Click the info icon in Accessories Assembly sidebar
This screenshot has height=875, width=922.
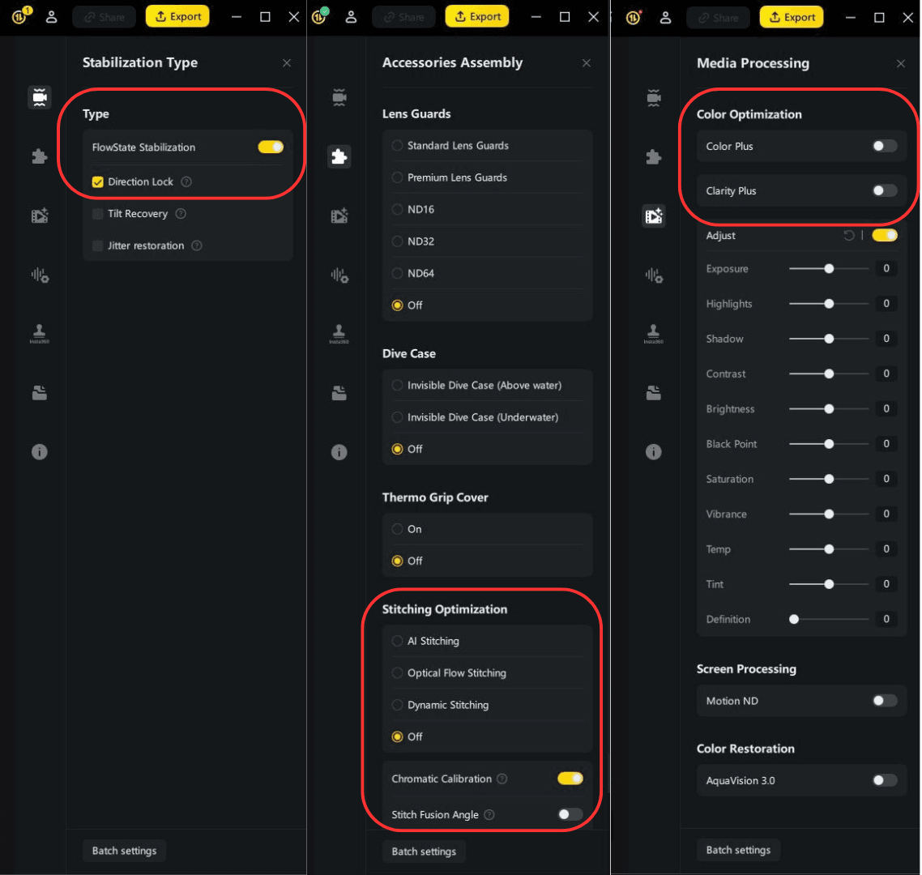(x=339, y=452)
